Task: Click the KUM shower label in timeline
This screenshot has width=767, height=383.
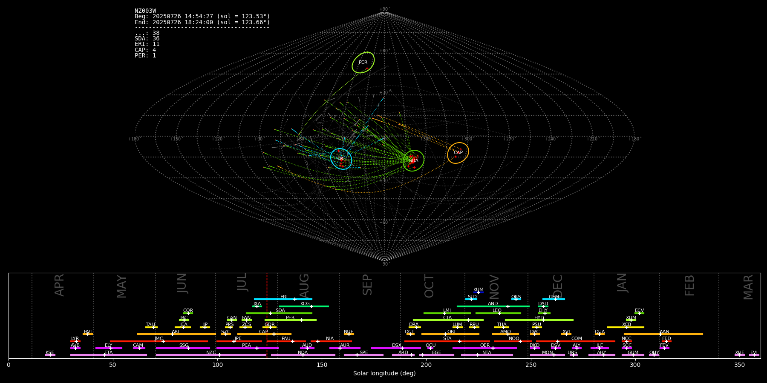Action: point(479,290)
